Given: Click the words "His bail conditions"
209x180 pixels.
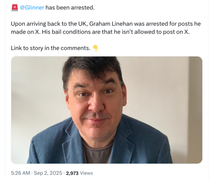Looking at the screenshot, I should click(x=66, y=32).
